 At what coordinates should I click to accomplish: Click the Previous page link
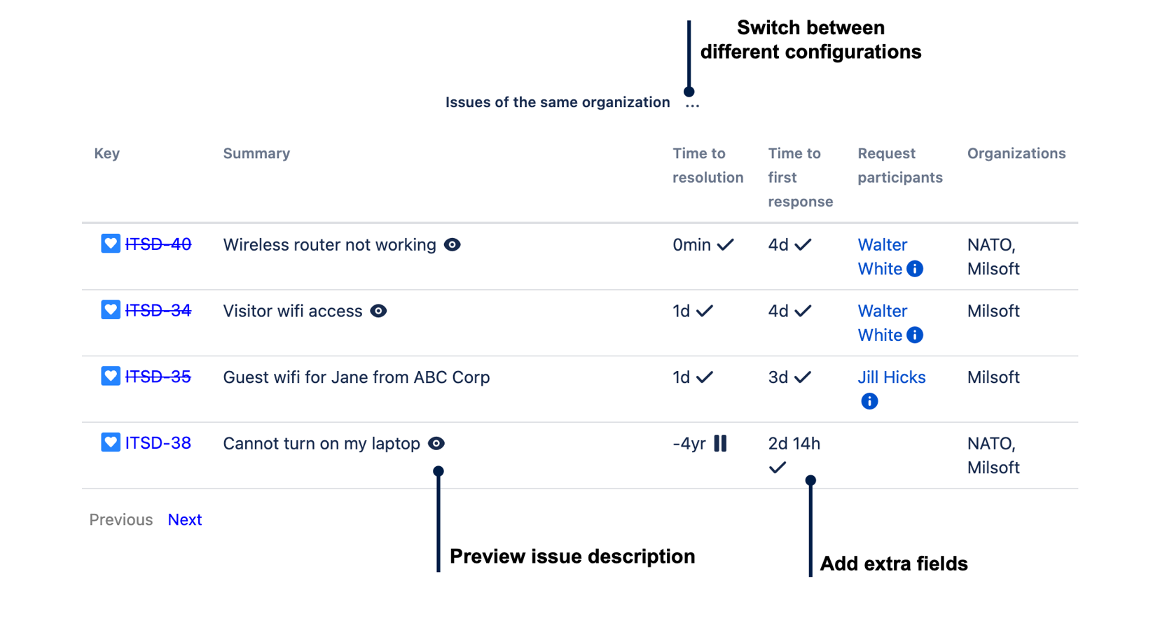[x=120, y=519]
